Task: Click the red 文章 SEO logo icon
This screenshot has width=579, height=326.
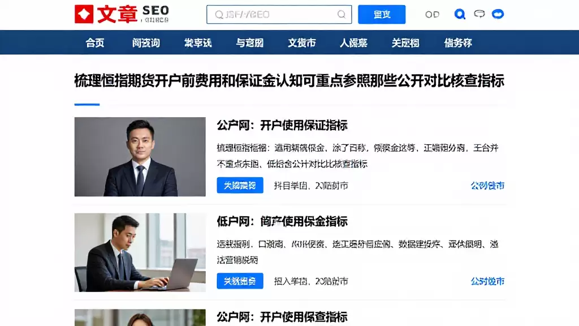Action: click(84, 14)
